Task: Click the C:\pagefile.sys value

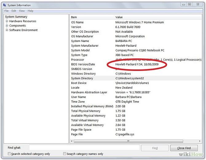Action: [x=125, y=134]
